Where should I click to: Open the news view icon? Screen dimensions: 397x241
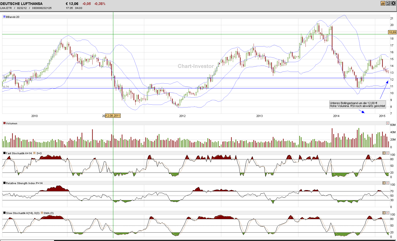388,3
